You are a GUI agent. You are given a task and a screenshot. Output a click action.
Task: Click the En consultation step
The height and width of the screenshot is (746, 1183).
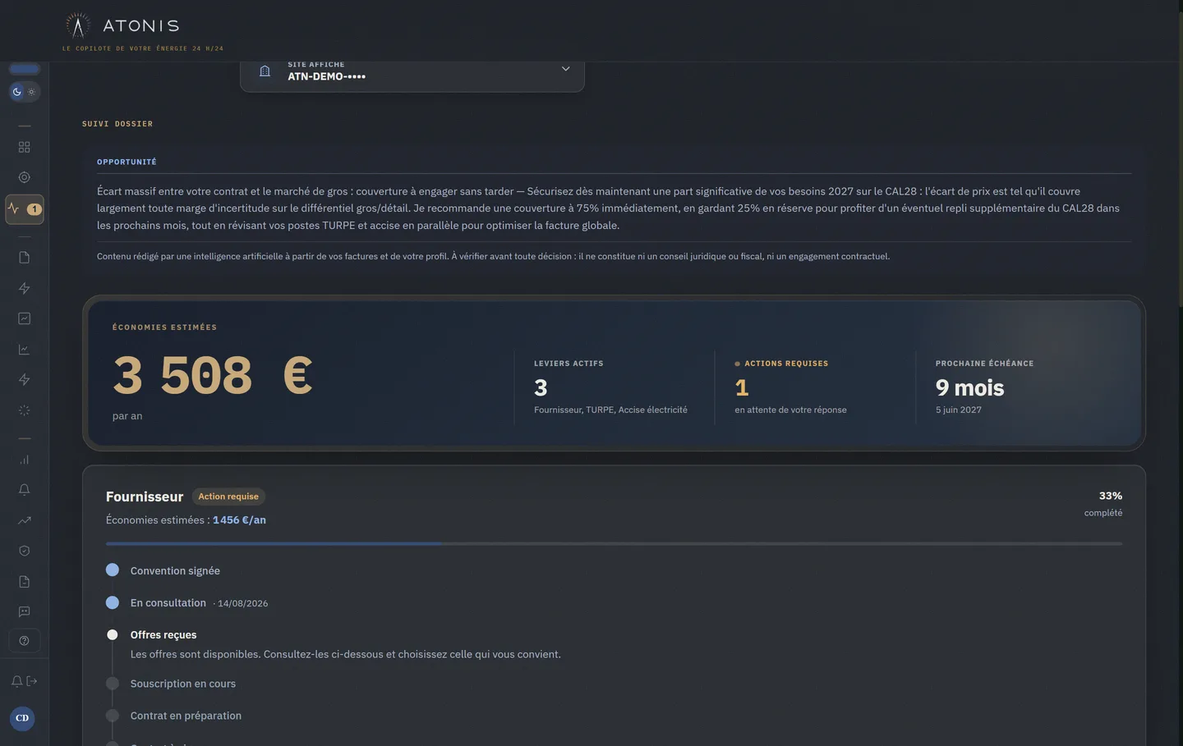(168, 602)
